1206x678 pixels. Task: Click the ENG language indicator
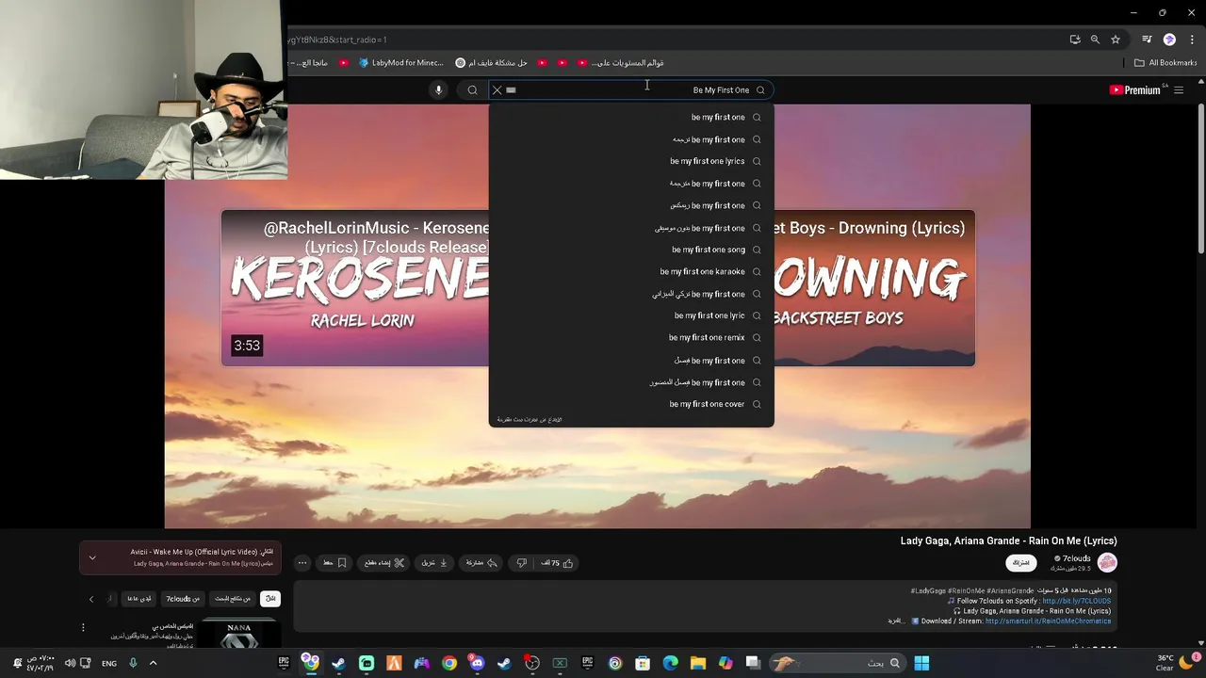click(x=109, y=663)
